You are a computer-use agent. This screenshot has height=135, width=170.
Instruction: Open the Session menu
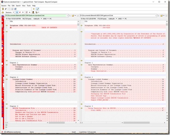coord(4,5)
